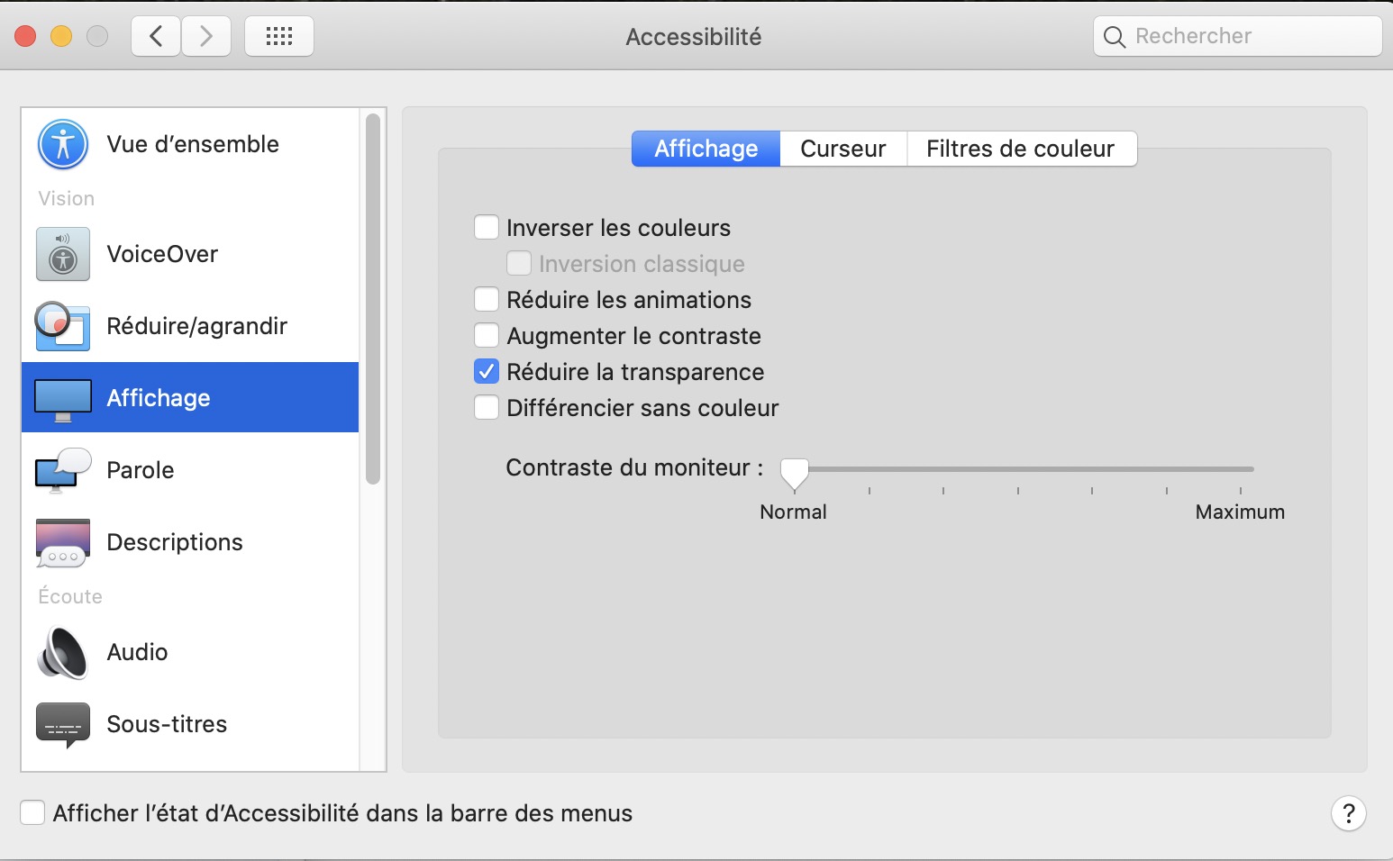Image resolution: width=1393 pixels, height=861 pixels.
Task: Show all preferences grid icon
Action: tap(279, 36)
